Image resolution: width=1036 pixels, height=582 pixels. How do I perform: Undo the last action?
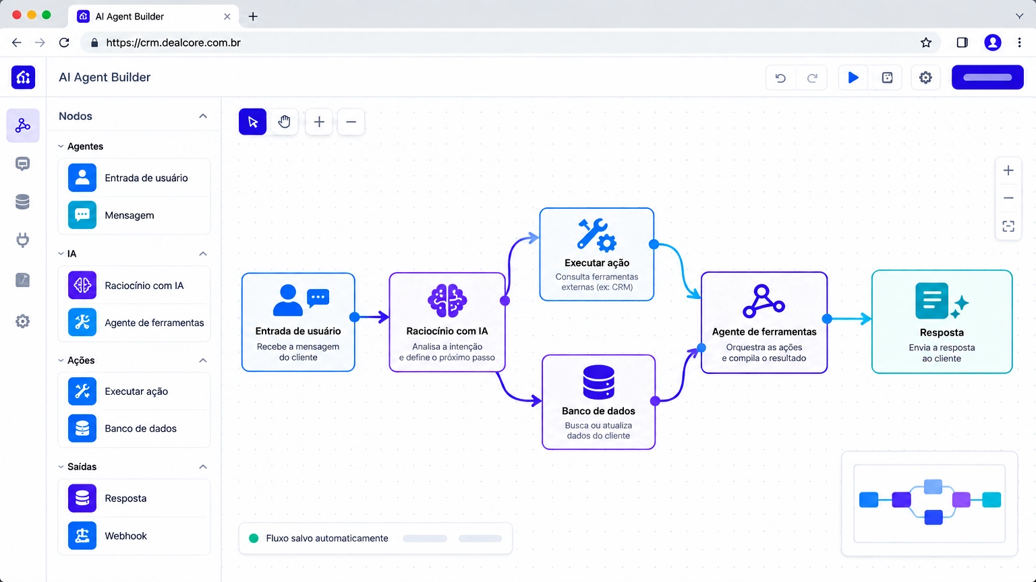pos(780,77)
